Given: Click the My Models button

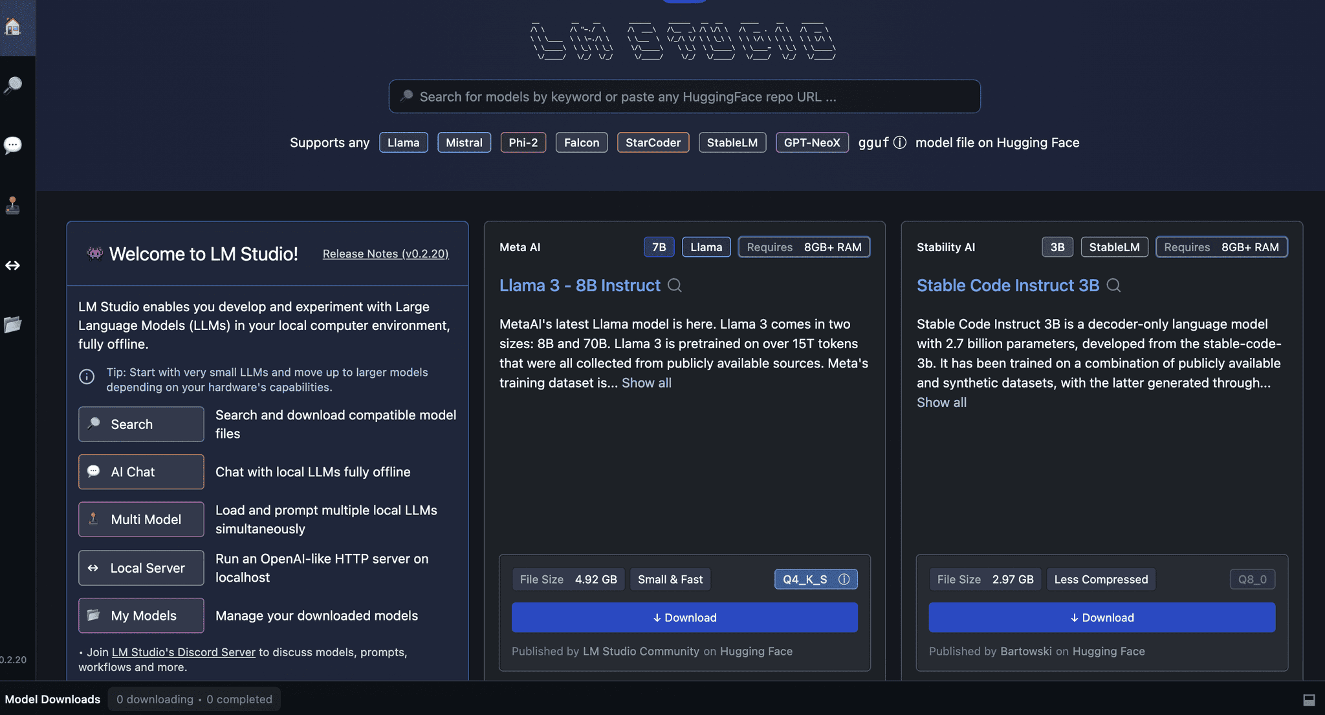Looking at the screenshot, I should click(x=141, y=615).
